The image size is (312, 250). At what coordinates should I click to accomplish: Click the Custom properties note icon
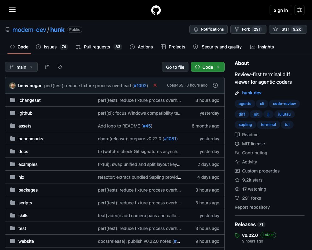coord(237,171)
